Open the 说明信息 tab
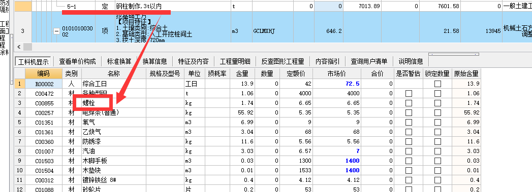 point(411,61)
